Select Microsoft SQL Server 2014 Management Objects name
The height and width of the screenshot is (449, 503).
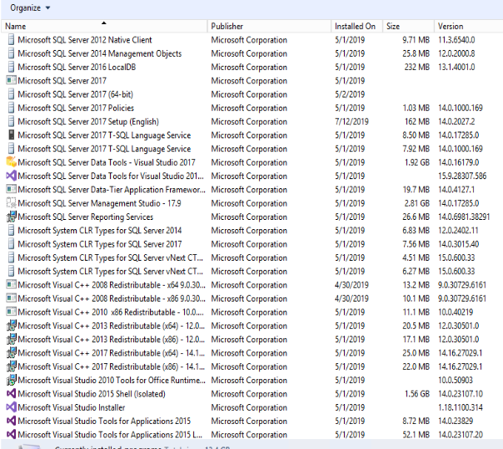coord(100,53)
